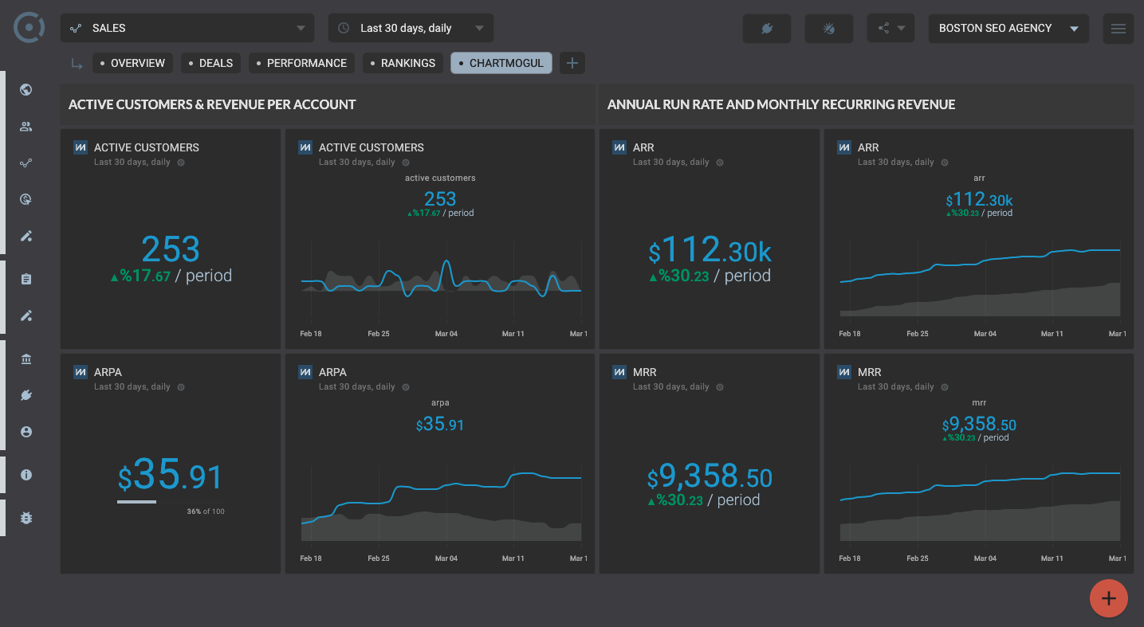1144x627 pixels.
Task: Click the info icon in sidebar
Action: (x=26, y=475)
